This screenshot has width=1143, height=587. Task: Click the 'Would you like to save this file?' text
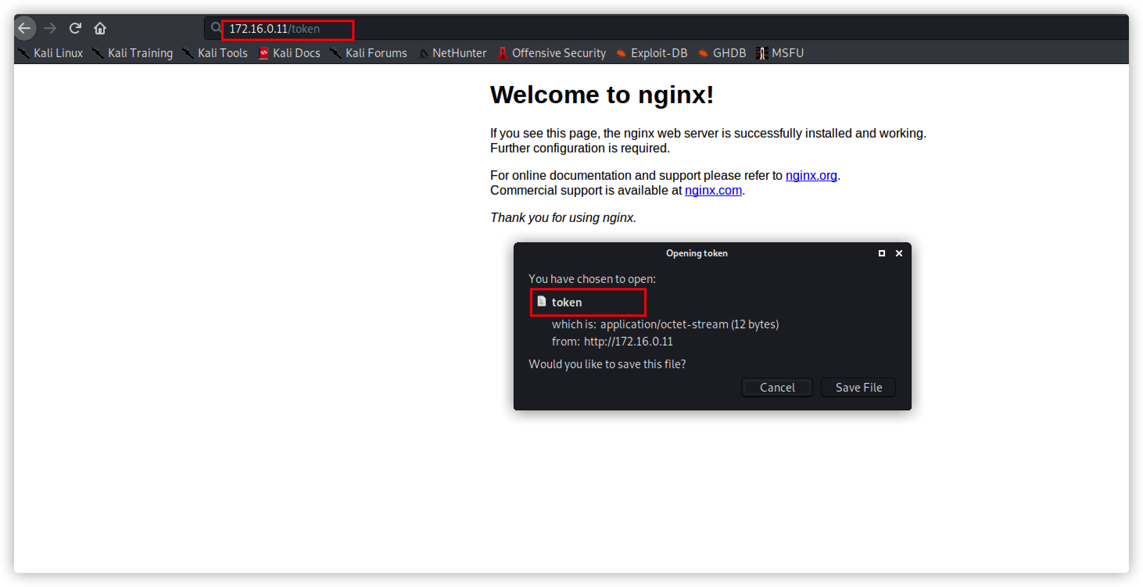[x=607, y=364]
